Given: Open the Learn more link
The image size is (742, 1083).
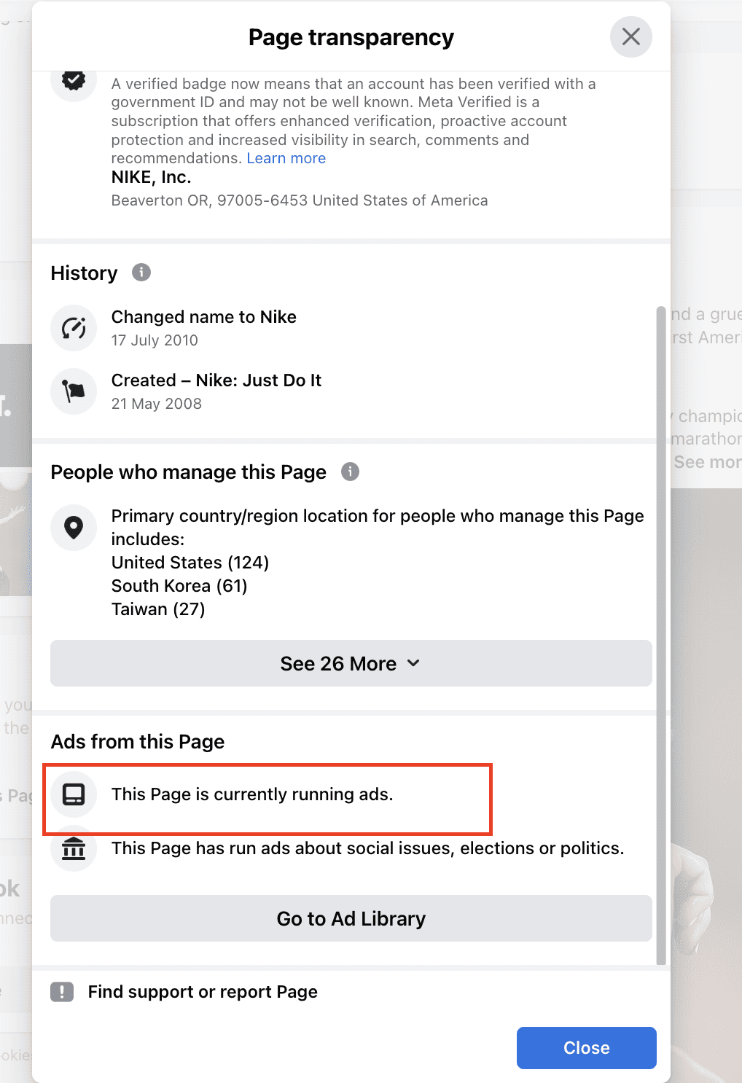Looking at the screenshot, I should [x=286, y=157].
